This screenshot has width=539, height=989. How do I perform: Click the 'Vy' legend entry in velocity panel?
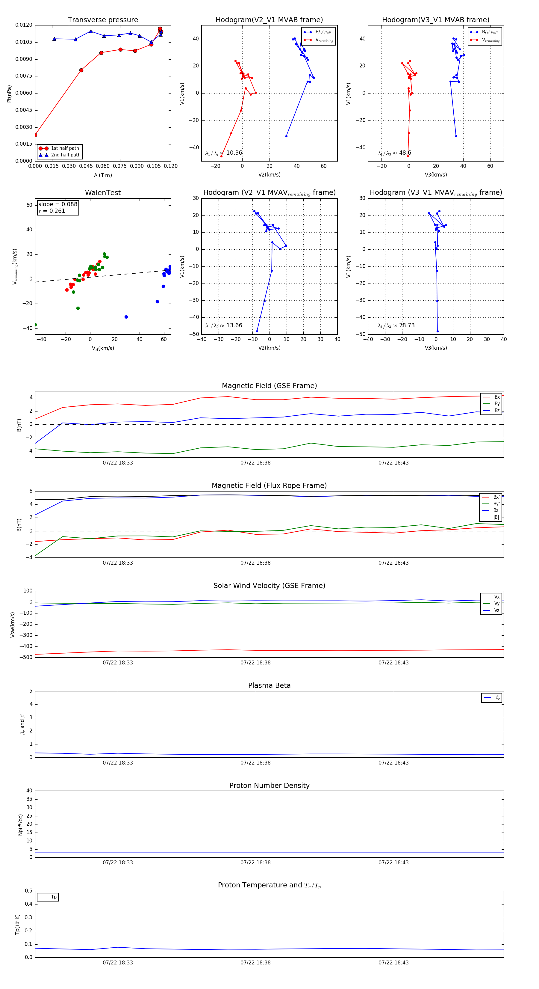(491, 604)
